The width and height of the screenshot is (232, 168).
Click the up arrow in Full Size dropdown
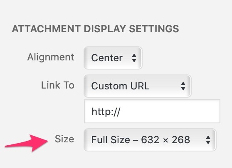pyautogui.click(x=208, y=137)
